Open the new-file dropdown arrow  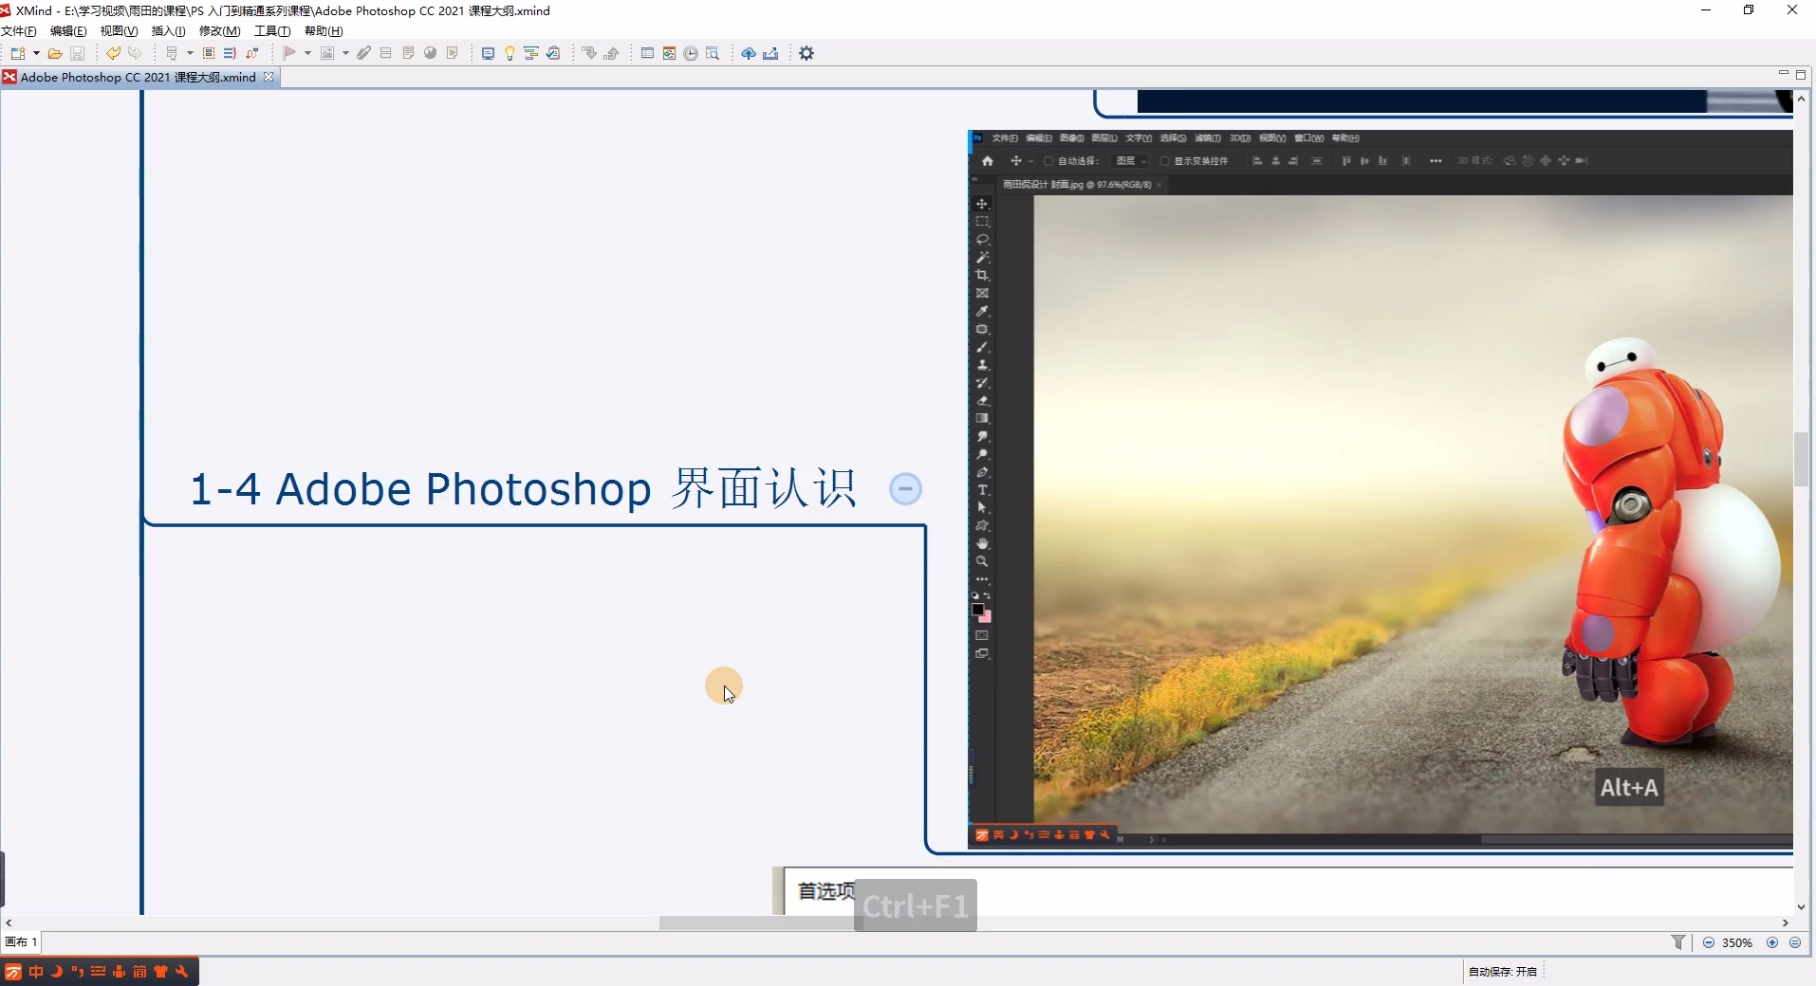click(34, 53)
